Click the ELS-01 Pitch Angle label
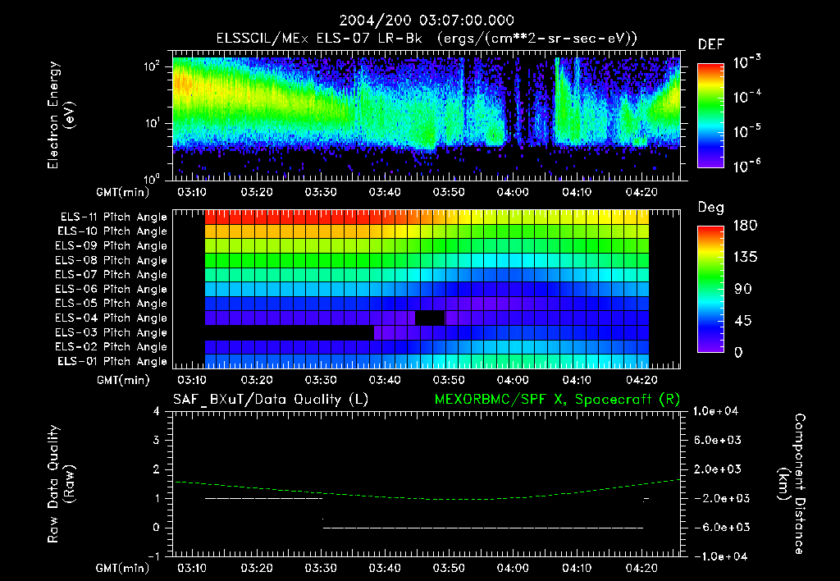This screenshot has width=840, height=581. (112, 361)
